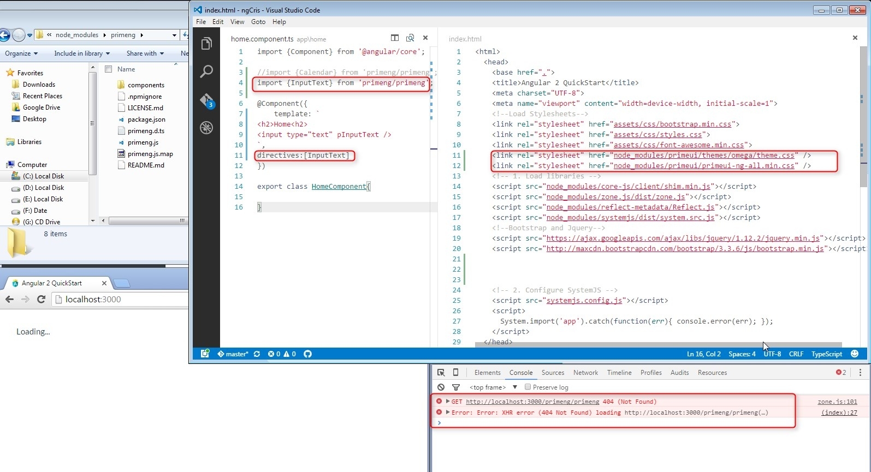Open Debug view in VS Code activity bar

206,128
